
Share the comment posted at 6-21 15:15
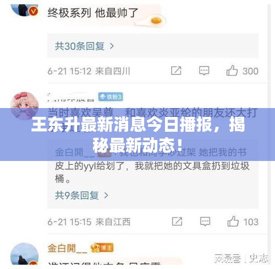tap(177, 221)
